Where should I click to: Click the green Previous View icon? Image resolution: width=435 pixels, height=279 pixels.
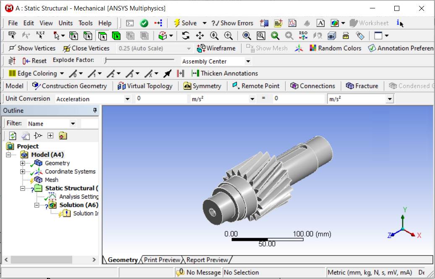click(275, 36)
